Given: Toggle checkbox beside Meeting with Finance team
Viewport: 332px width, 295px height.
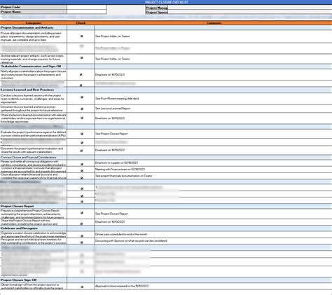Looking at the screenshot, I should [x=82, y=171].
